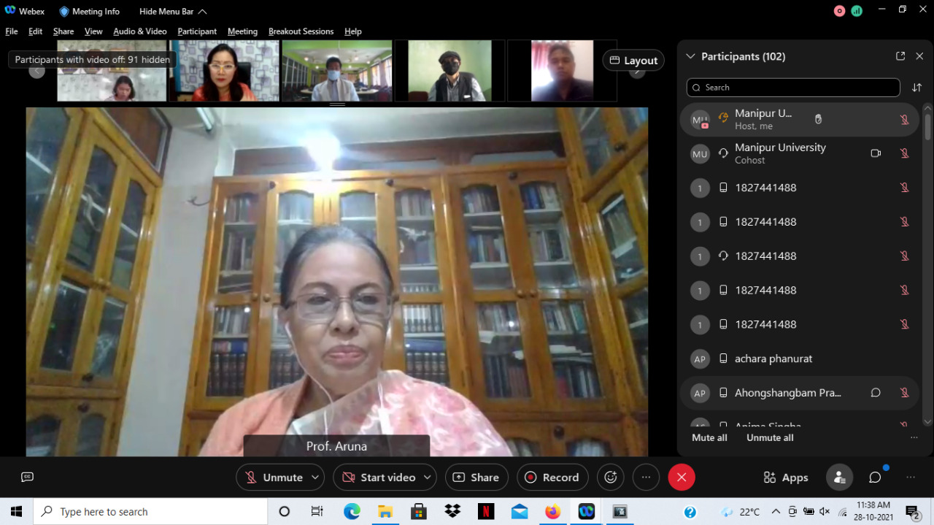Toggle muted mic icon for Manipur U... host
The width and height of the screenshot is (934, 525).
point(904,120)
